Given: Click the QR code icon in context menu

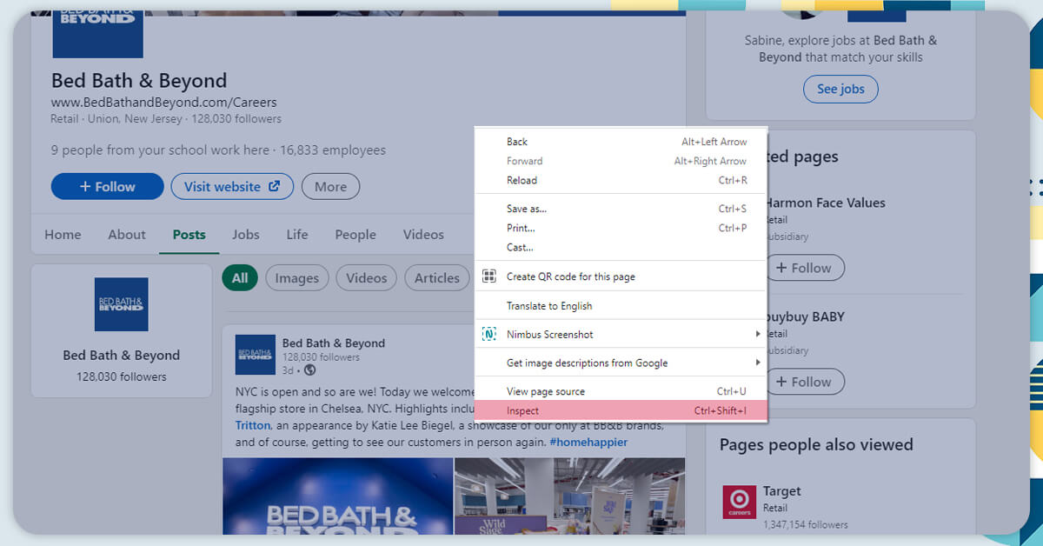Looking at the screenshot, I should coord(489,276).
